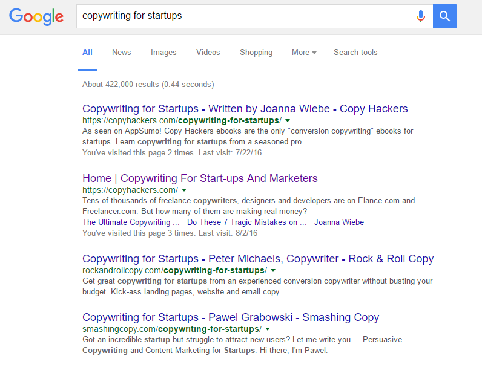Open the Rock & Roll Copy Peter Michaels result
482x370 pixels.
tap(258, 259)
